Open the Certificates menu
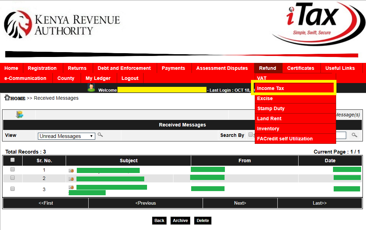 (301, 68)
